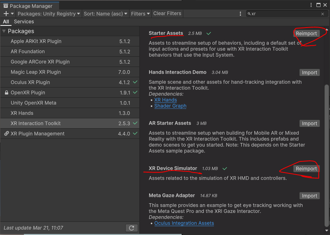Image resolution: width=330 pixels, height=235 pixels.
Task: Click the Last update Mar 21 text
Action: click(33, 228)
